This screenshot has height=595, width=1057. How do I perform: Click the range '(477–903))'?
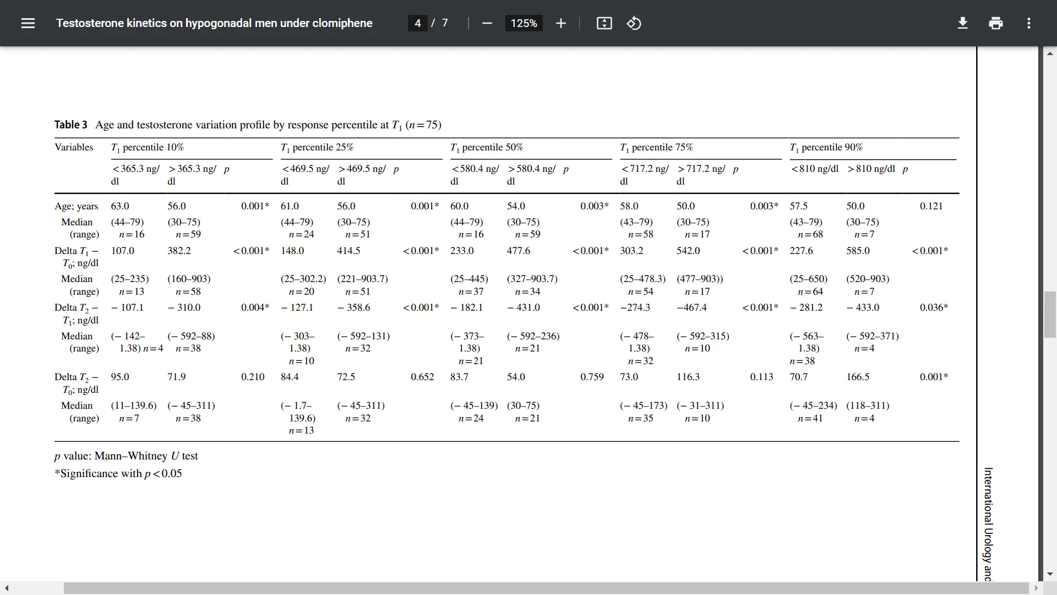click(700, 279)
